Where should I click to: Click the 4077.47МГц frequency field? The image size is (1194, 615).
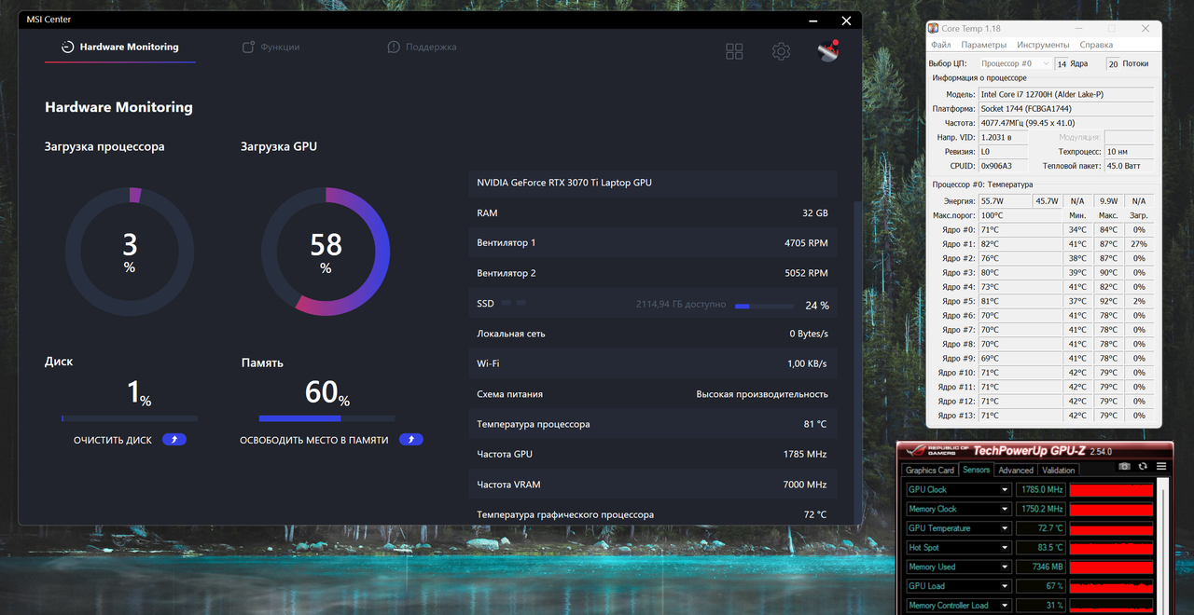pos(1065,123)
